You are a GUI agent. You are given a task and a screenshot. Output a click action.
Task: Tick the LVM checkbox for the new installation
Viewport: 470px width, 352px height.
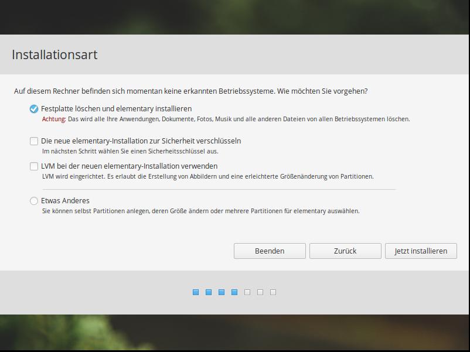coord(34,166)
